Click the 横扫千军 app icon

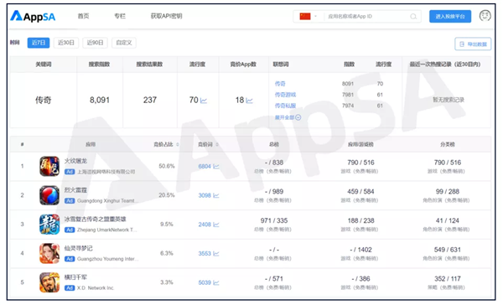point(49,282)
